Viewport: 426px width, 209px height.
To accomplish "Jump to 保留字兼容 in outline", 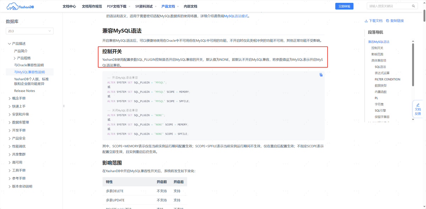I will tap(382, 117).
